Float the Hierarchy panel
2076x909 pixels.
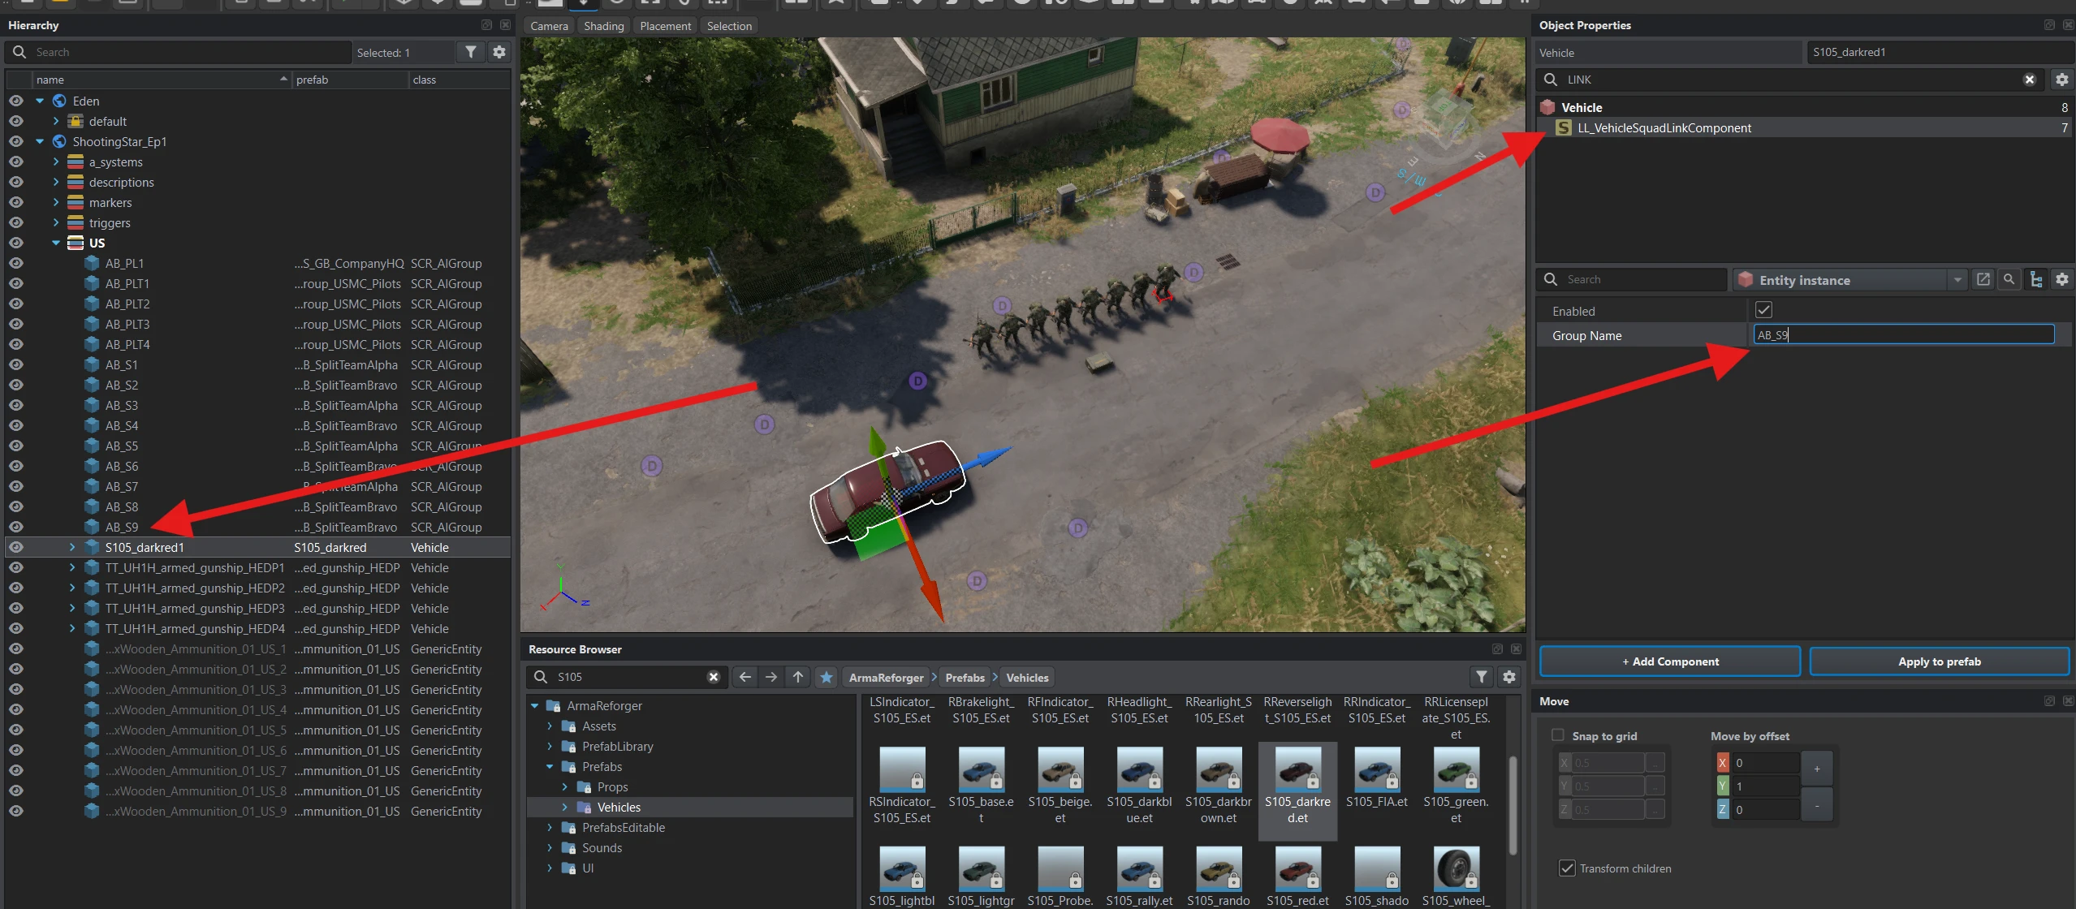tap(486, 25)
